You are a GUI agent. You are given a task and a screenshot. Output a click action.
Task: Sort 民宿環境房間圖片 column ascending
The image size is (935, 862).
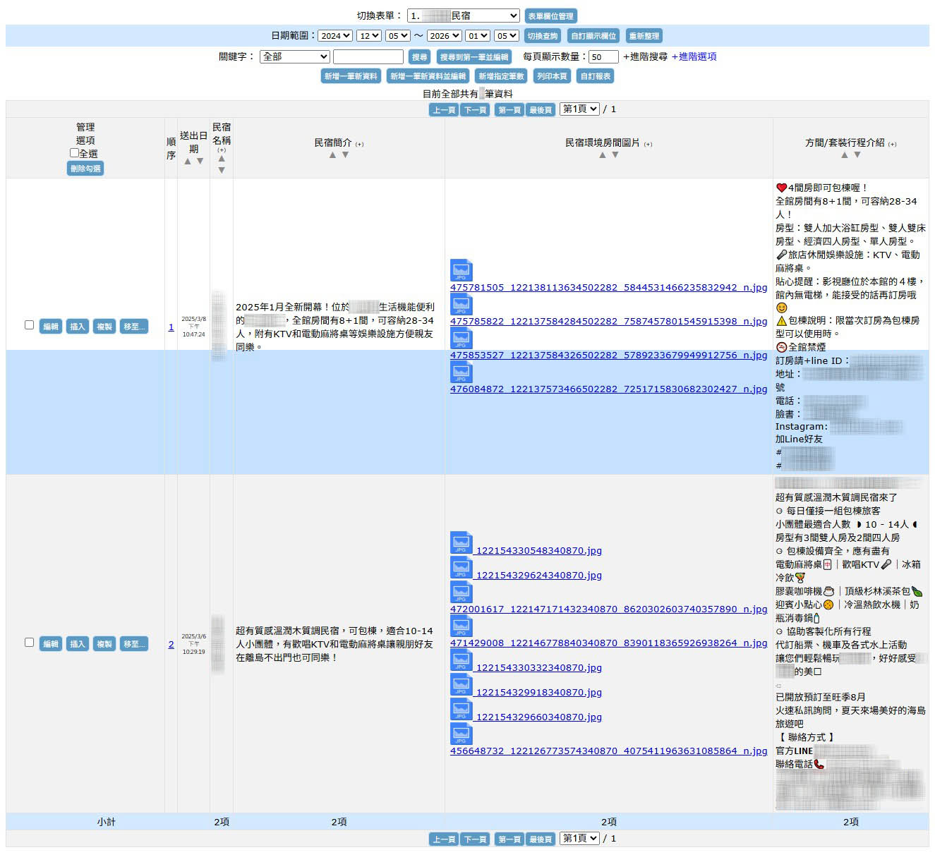603,155
